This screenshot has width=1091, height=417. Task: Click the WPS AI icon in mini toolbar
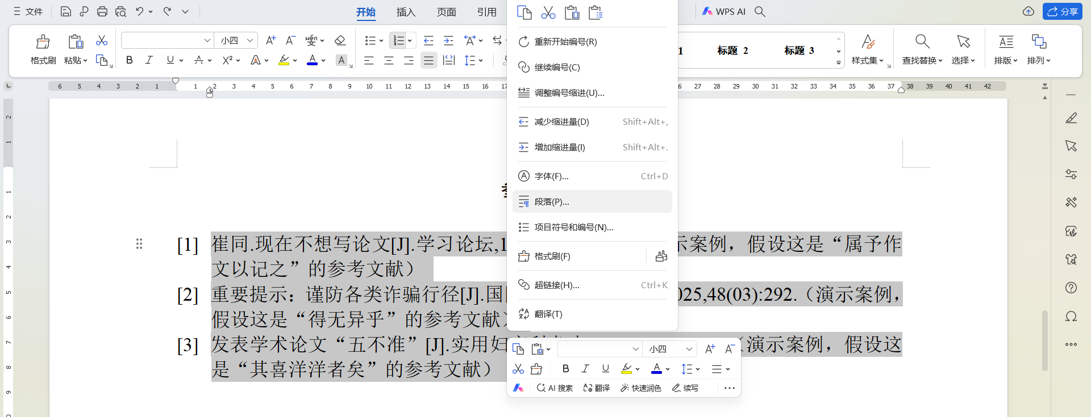point(518,388)
